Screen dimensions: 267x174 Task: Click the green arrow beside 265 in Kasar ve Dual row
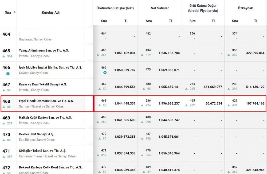pos(186,89)
